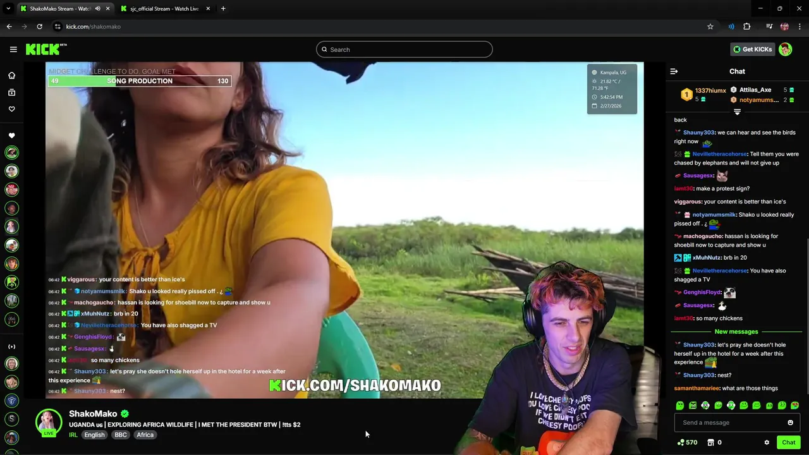Screen dimensions: 809x455
Task: Go back in browser history
Action: pyautogui.click(x=9, y=27)
